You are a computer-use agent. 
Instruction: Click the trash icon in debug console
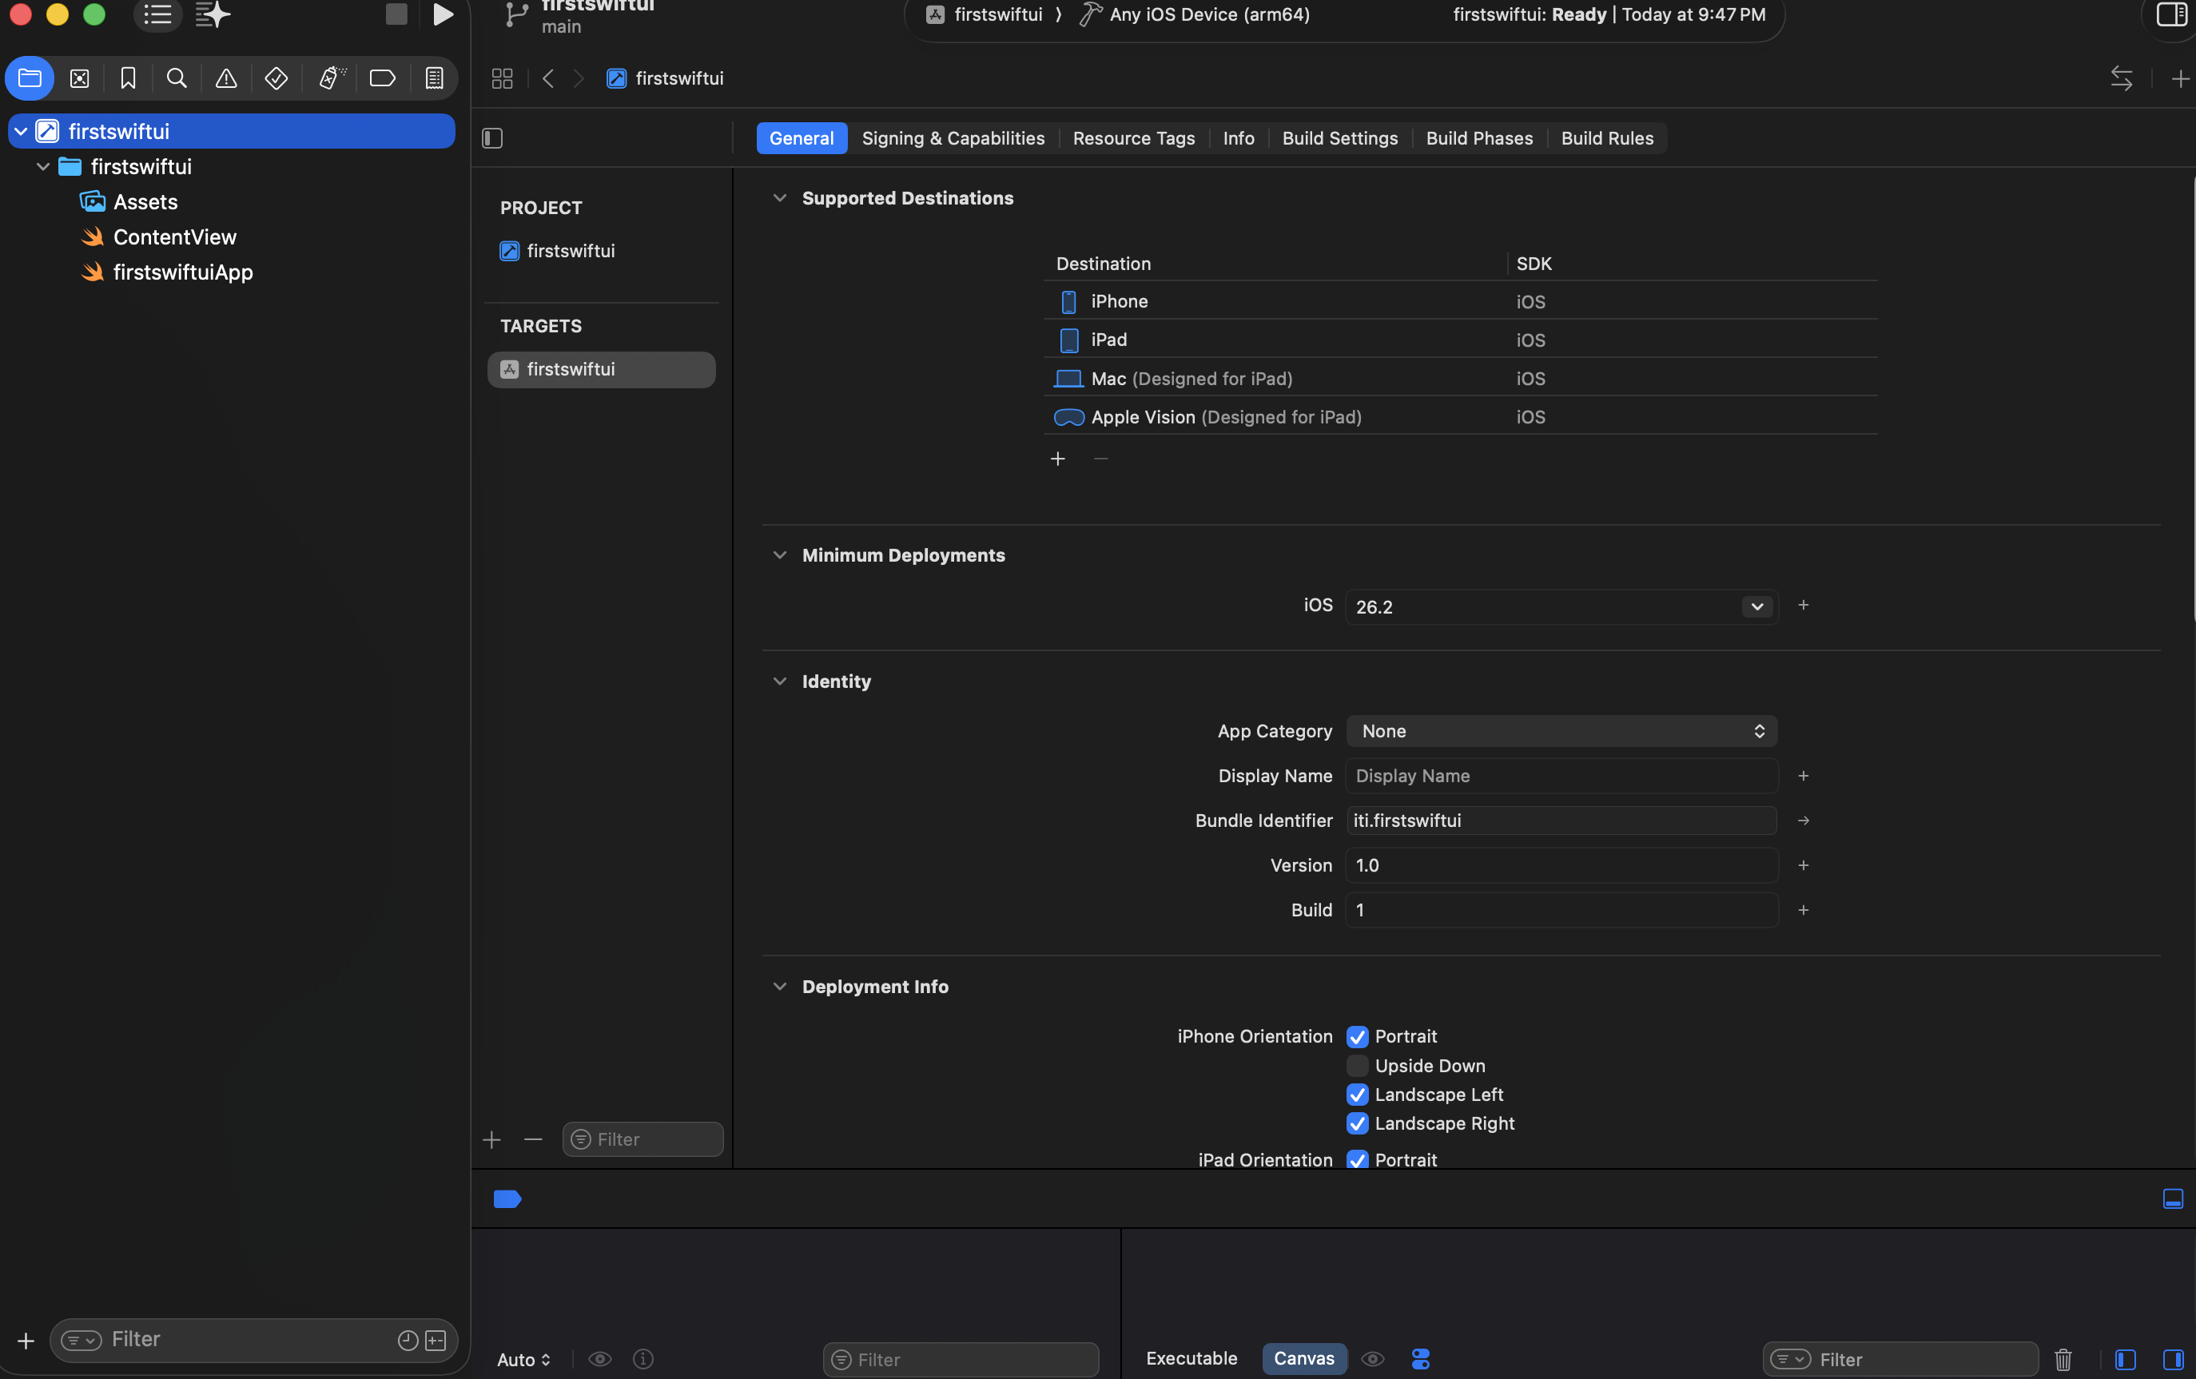click(x=2063, y=1359)
